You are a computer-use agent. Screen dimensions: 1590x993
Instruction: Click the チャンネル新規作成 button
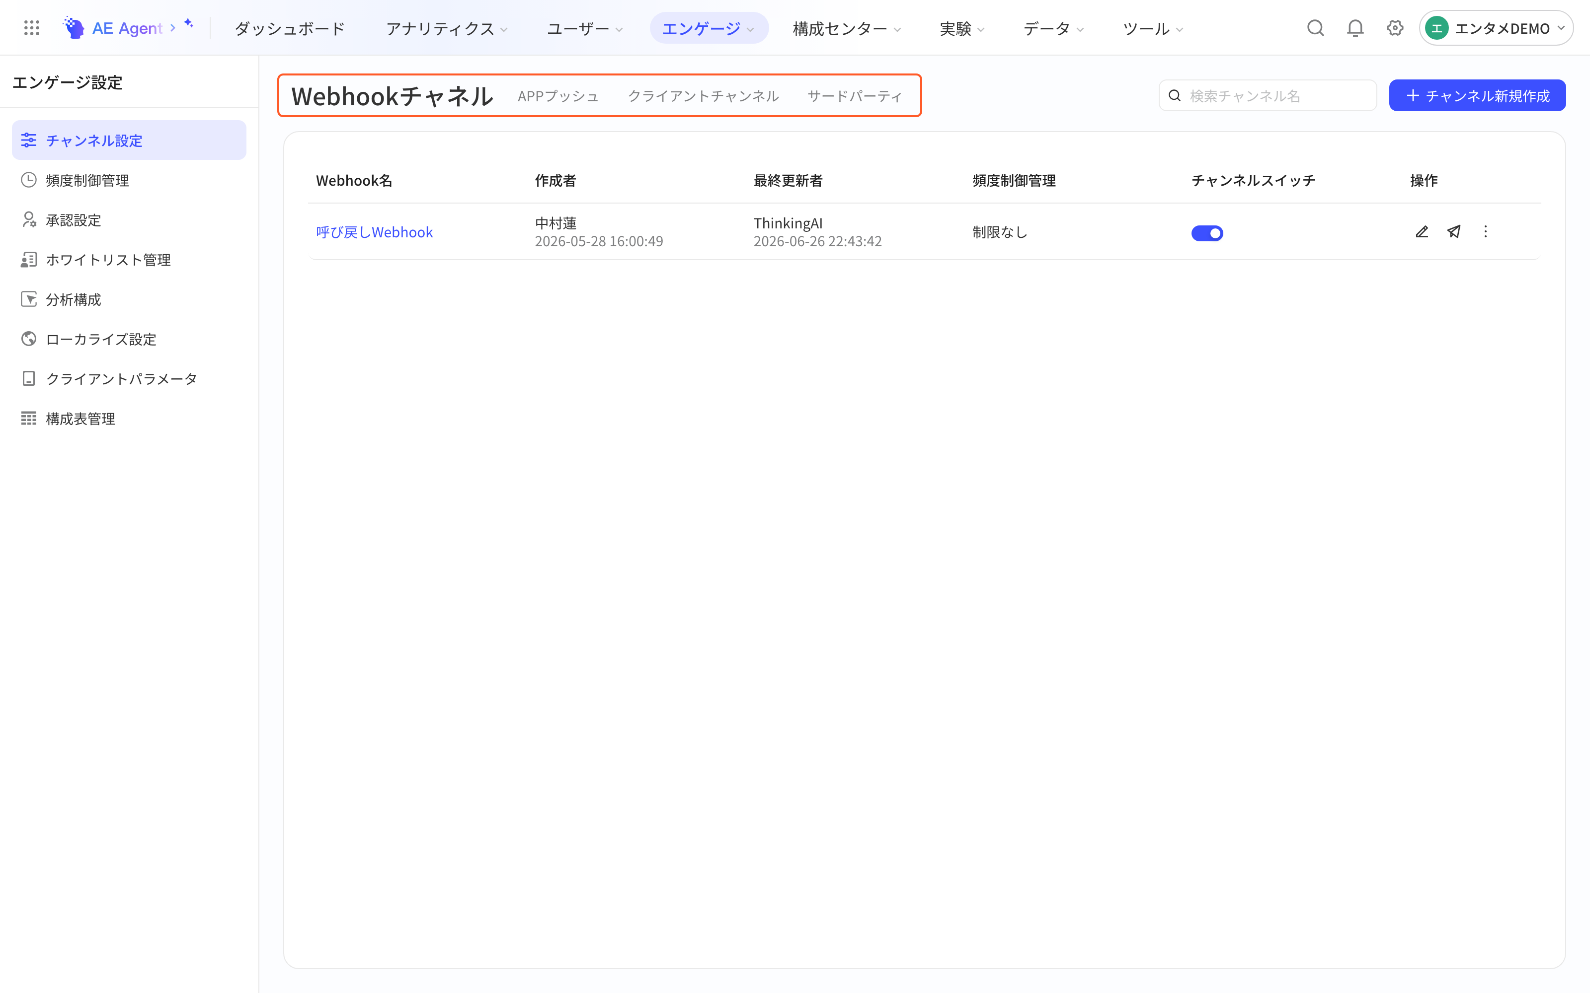point(1477,96)
